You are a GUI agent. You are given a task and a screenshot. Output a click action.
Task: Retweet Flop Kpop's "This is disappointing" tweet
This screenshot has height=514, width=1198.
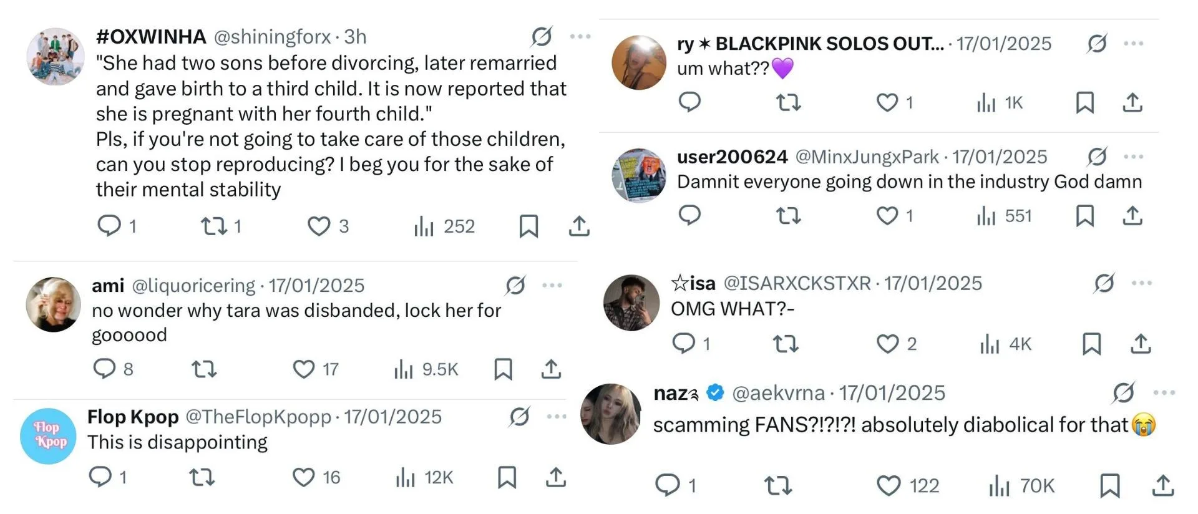203,478
